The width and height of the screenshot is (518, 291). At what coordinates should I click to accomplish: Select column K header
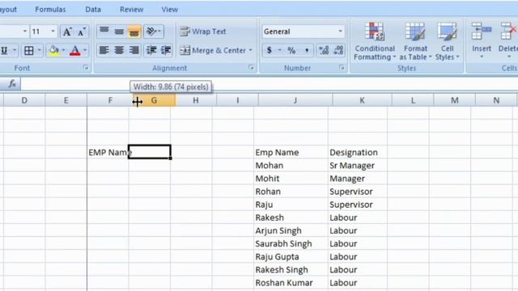pyautogui.click(x=362, y=100)
